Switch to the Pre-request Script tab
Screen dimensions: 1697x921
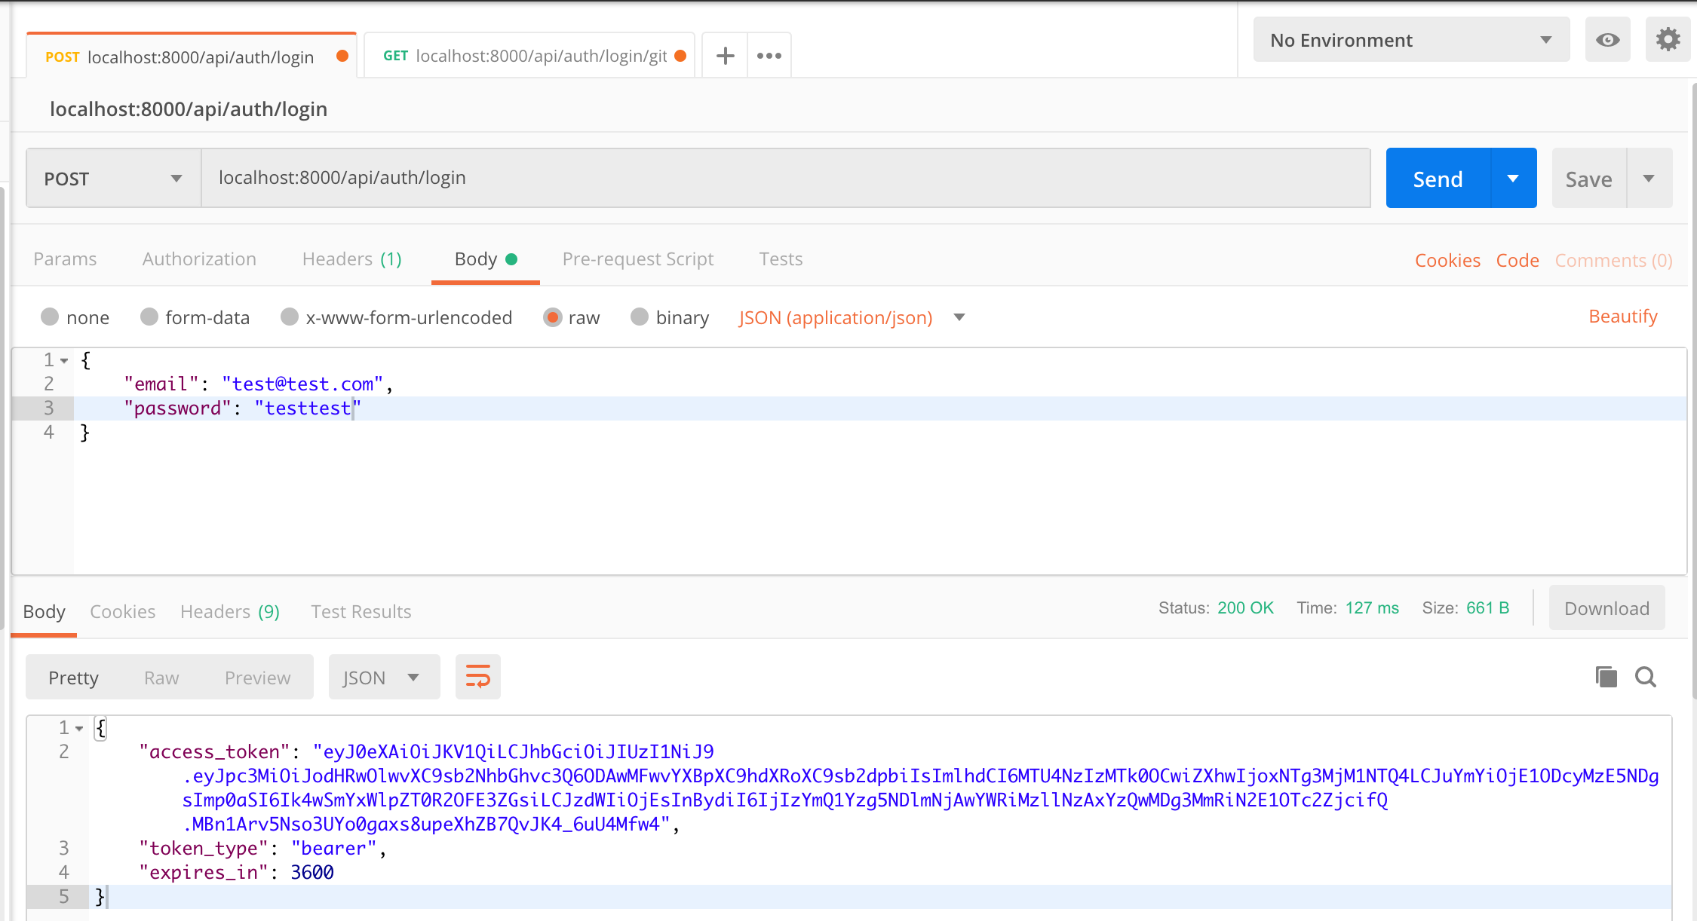coord(637,259)
